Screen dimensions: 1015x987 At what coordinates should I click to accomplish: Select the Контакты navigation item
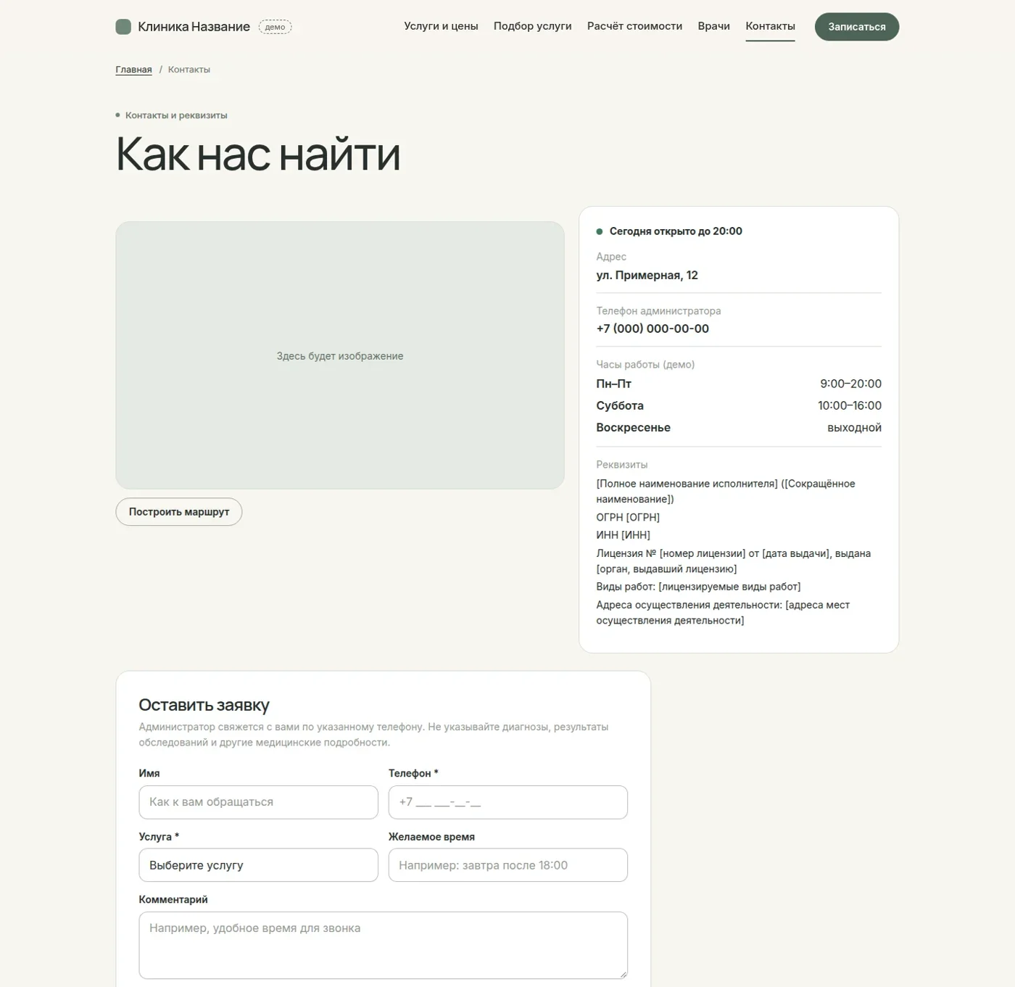coord(770,26)
